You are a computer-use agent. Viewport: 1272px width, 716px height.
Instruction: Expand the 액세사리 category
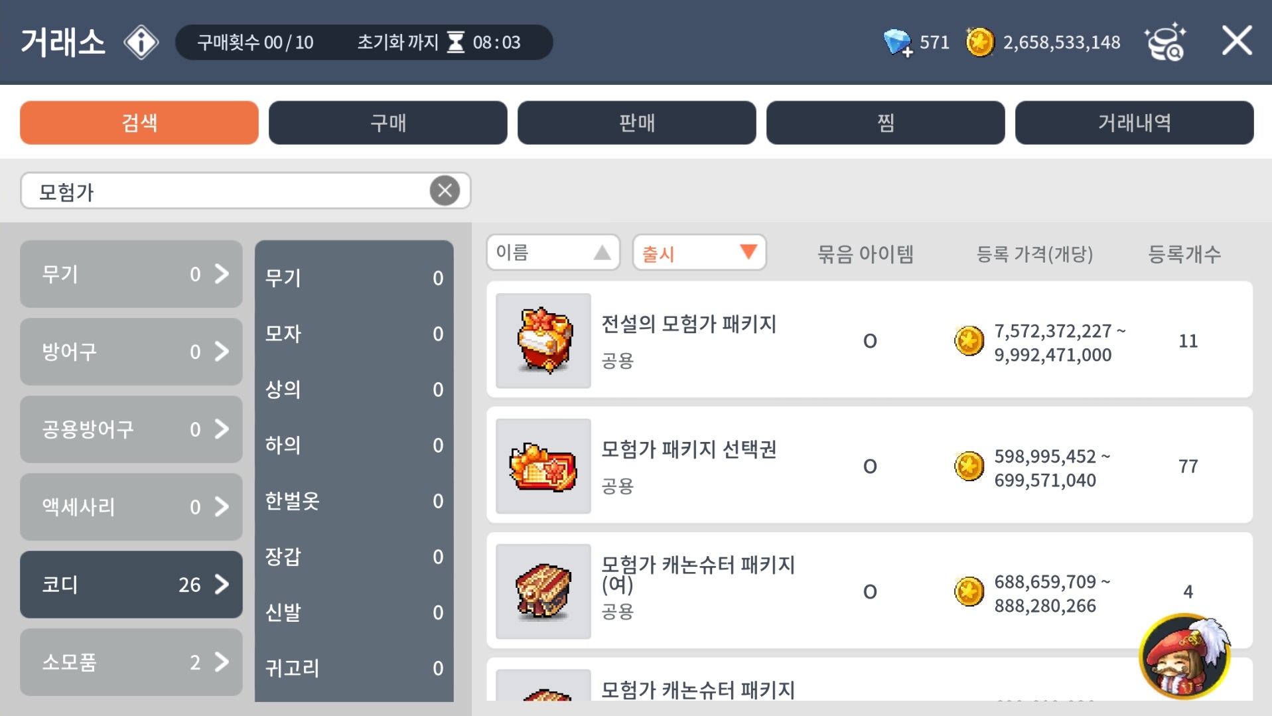tap(131, 507)
